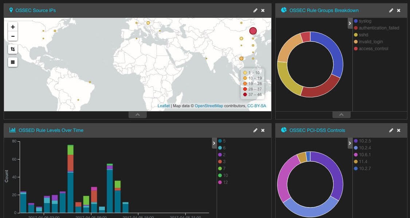Click the red segment of the tallest bar
This screenshot has height=218, width=410.
click(70, 163)
